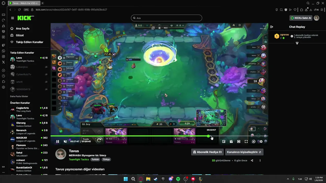
Task: Open Discord from Windows taskbar
Action: click(x=171, y=179)
